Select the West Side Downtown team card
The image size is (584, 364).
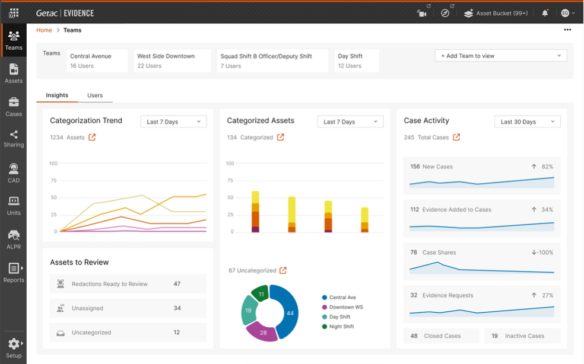pyautogui.click(x=172, y=60)
